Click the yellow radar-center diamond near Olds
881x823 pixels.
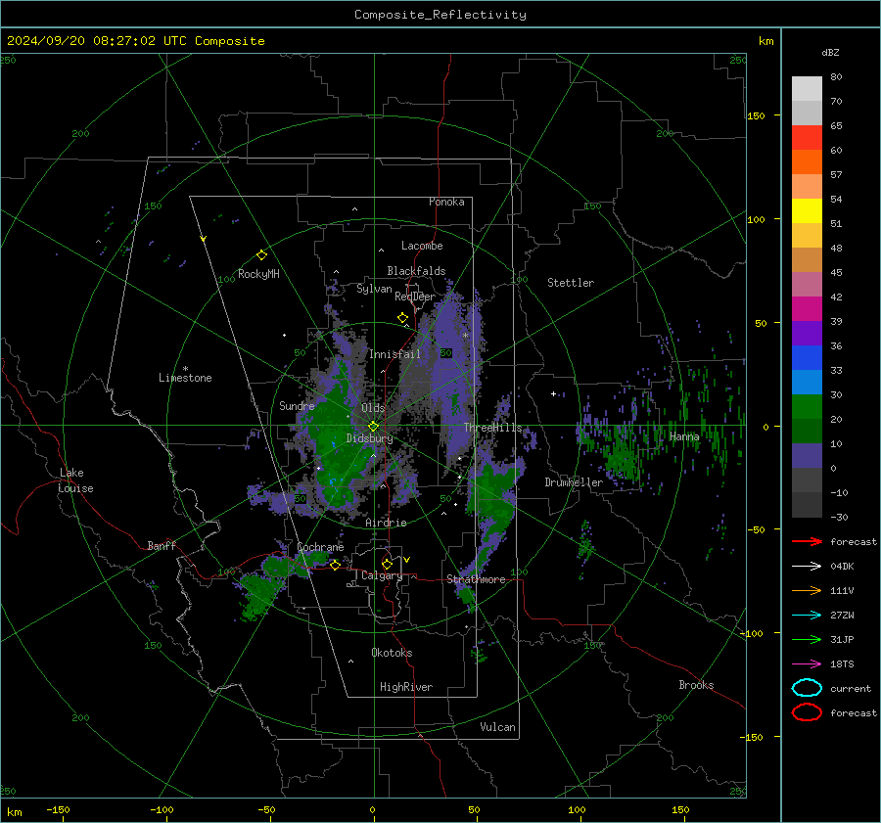[373, 427]
